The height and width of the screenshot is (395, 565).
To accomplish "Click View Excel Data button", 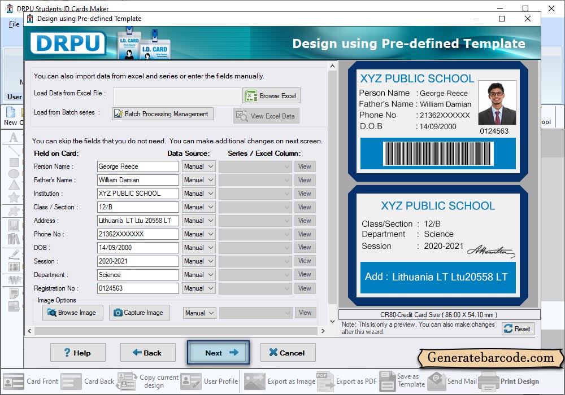I will [266, 116].
